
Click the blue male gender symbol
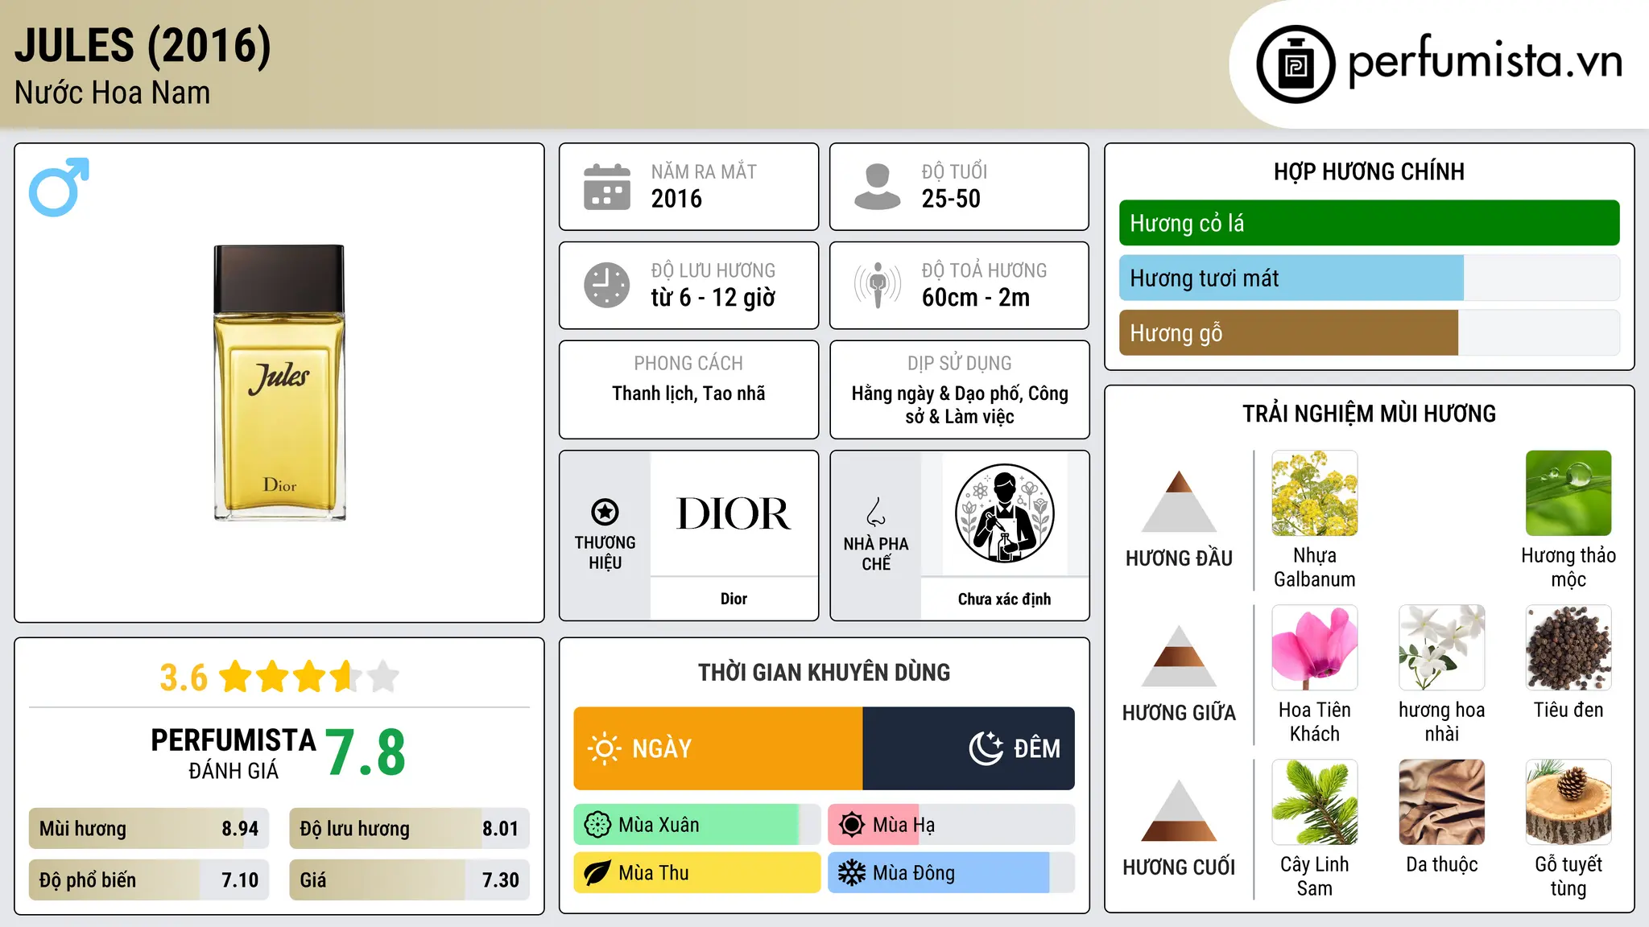[59, 187]
